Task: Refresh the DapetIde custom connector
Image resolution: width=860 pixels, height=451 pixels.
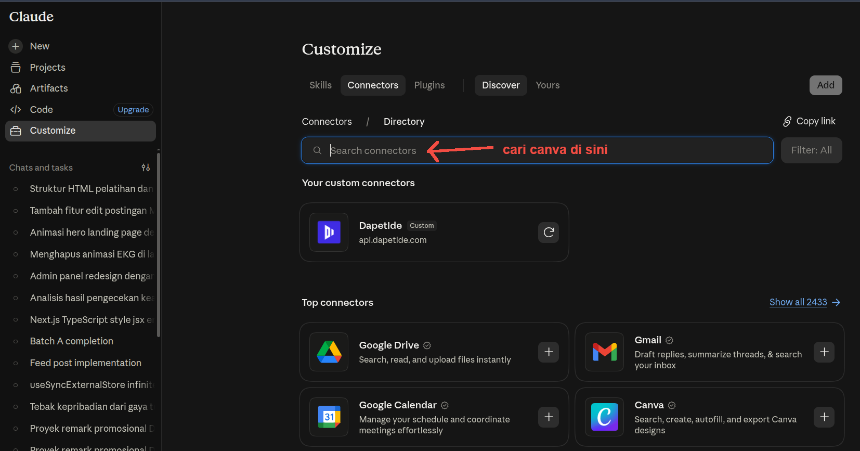Action: [x=549, y=233]
